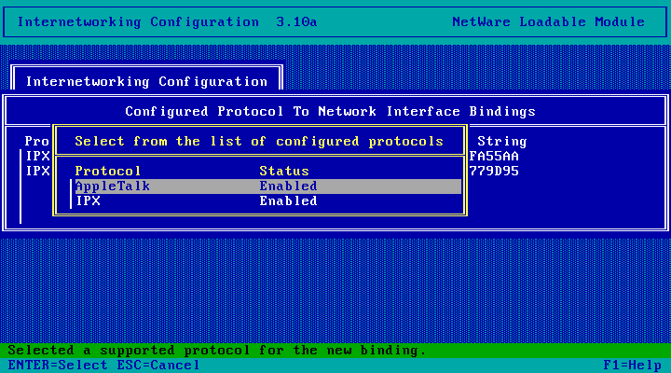
Task: Click the String column header
Action: [x=502, y=142]
